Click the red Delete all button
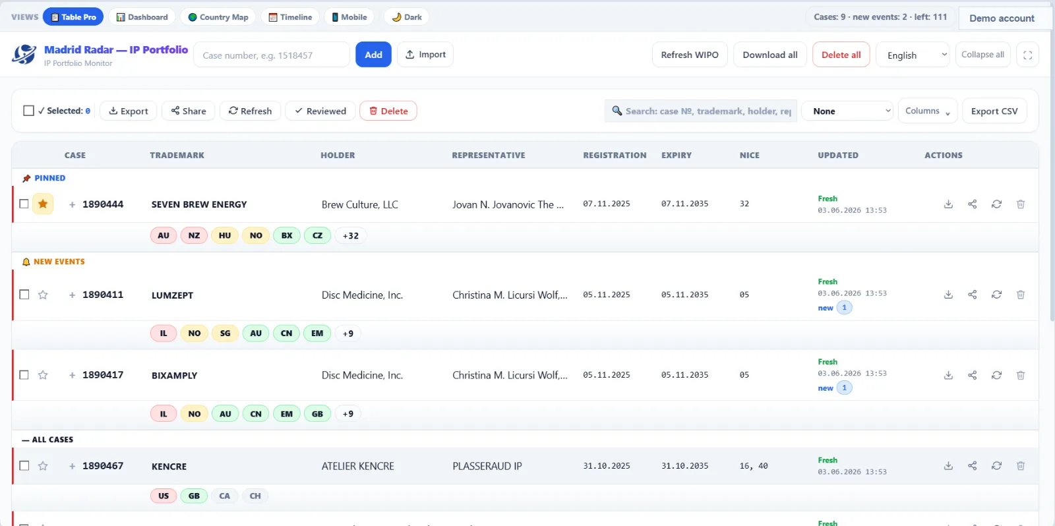 coord(841,55)
